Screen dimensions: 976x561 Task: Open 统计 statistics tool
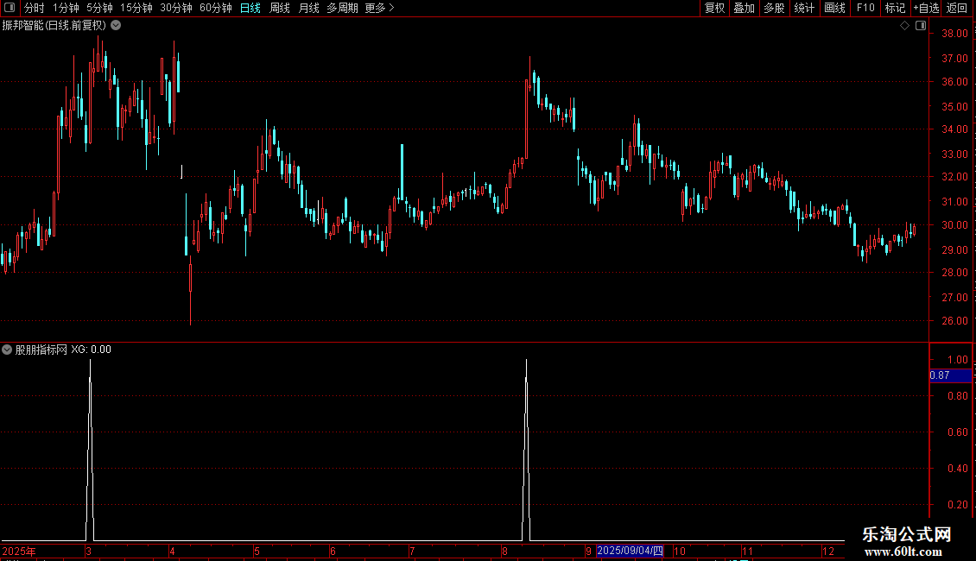(804, 8)
